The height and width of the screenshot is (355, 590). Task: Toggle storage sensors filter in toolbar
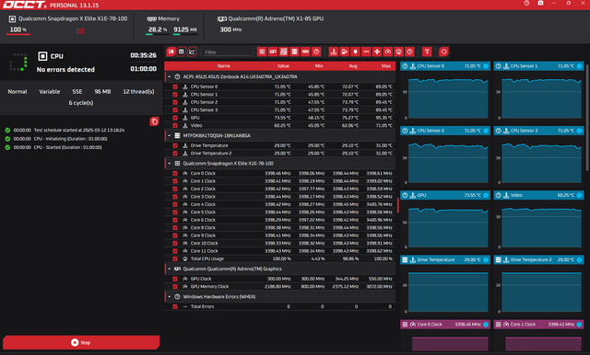[295, 52]
